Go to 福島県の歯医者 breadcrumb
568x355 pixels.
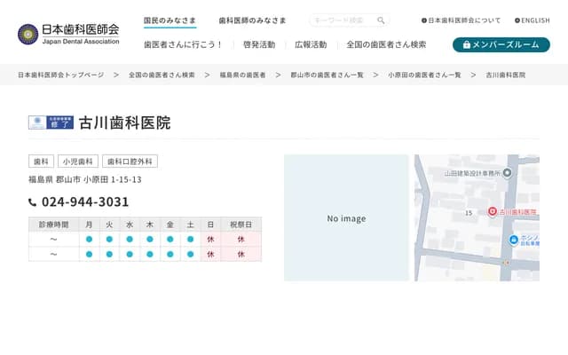(242, 75)
